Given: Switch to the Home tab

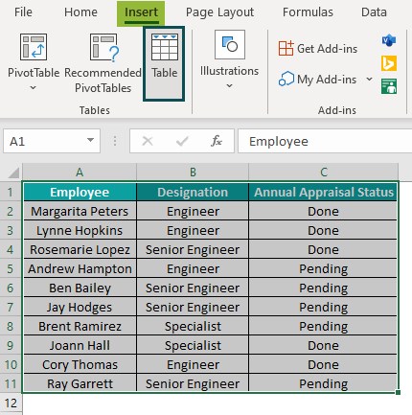Looking at the screenshot, I should click(80, 12).
